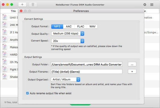Viewport: 160px width, 108px height.
Task: Select the music file icon for HARD
Action: 5,54
